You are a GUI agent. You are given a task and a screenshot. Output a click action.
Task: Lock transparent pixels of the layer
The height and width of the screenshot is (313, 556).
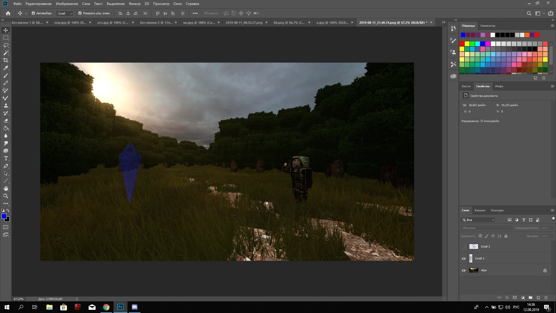(x=480, y=236)
